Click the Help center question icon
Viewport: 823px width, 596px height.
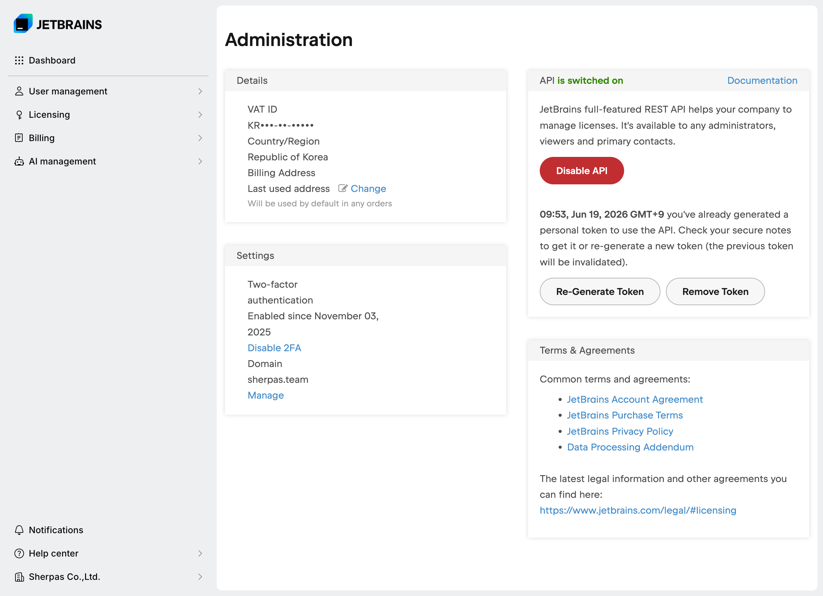[x=19, y=553]
